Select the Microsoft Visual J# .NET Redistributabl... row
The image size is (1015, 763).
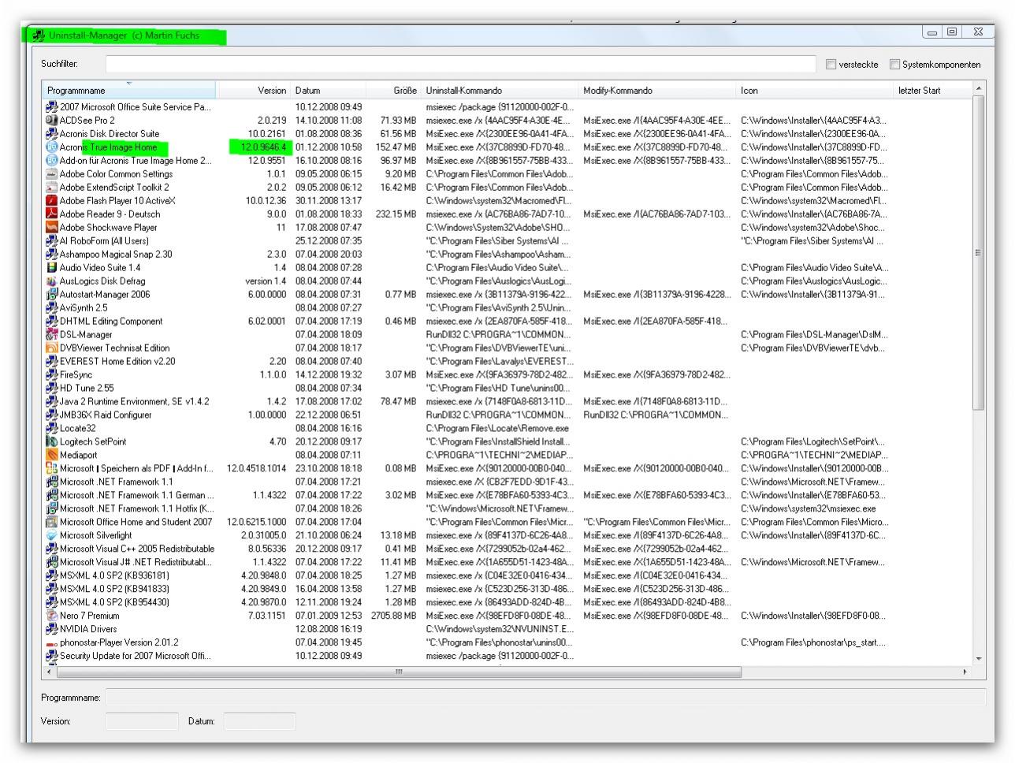click(507, 563)
